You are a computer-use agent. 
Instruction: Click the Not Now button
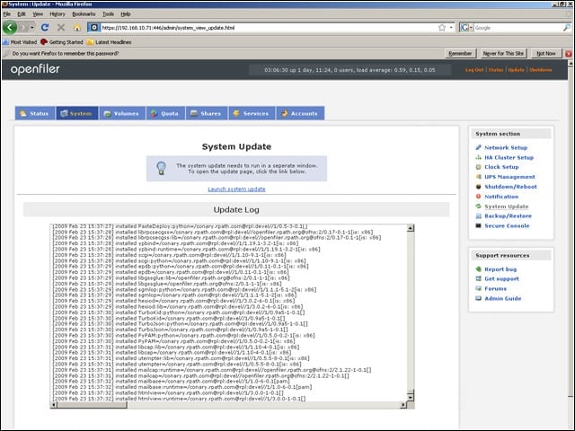[x=546, y=54]
